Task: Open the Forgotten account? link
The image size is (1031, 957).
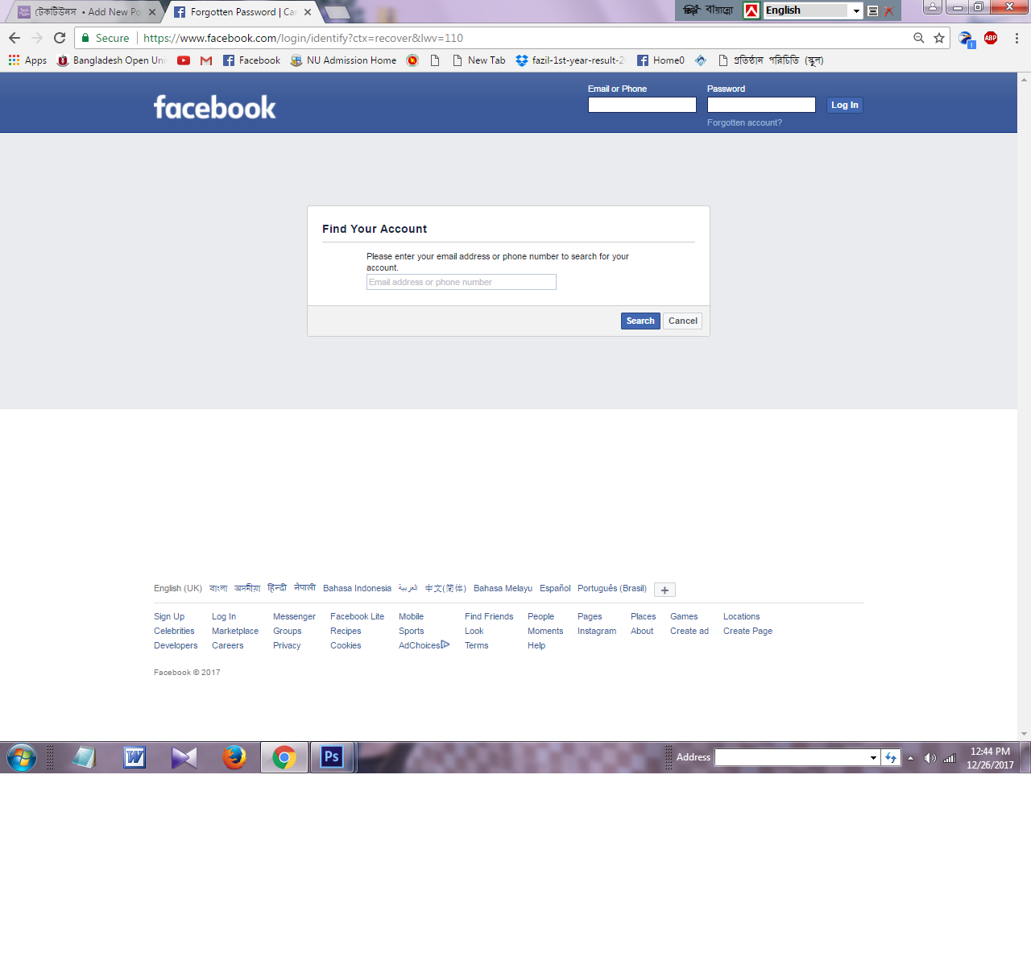Action: (744, 122)
